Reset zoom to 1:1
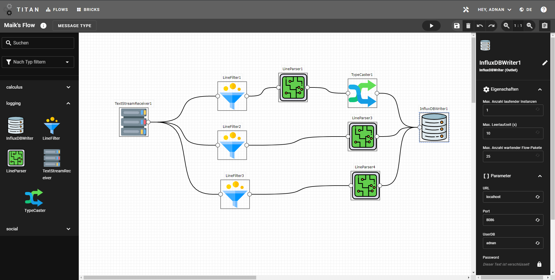 point(518,26)
